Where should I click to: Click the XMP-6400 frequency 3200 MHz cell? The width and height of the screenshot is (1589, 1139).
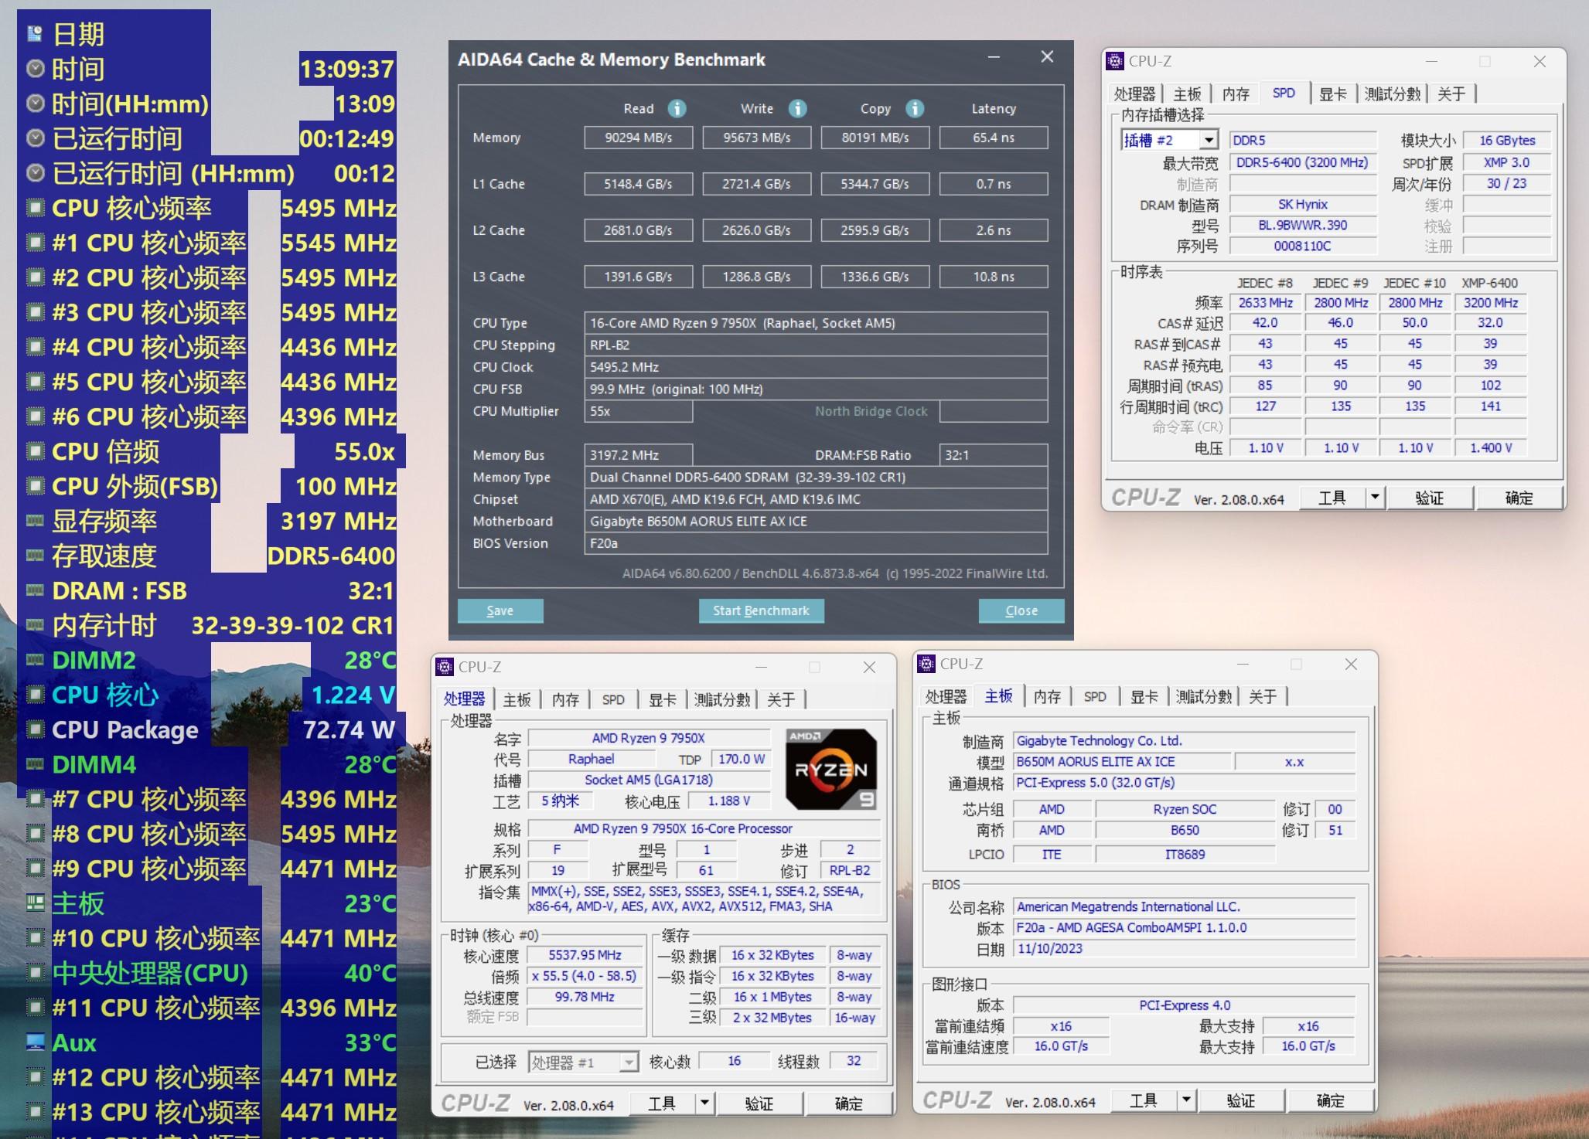tap(1491, 303)
